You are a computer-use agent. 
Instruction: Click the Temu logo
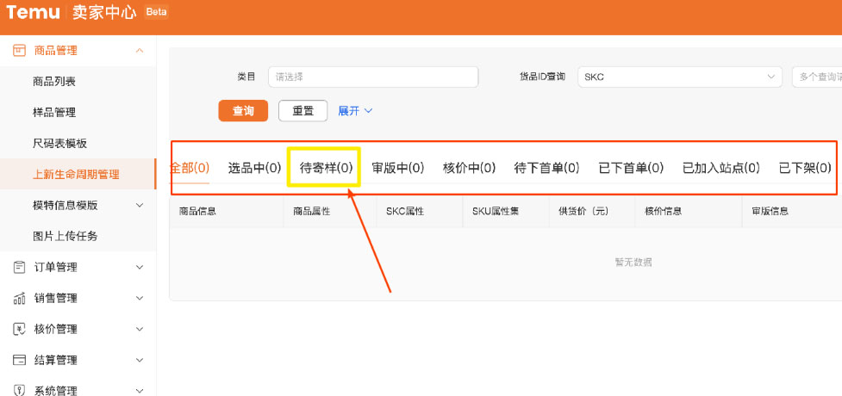(34, 12)
